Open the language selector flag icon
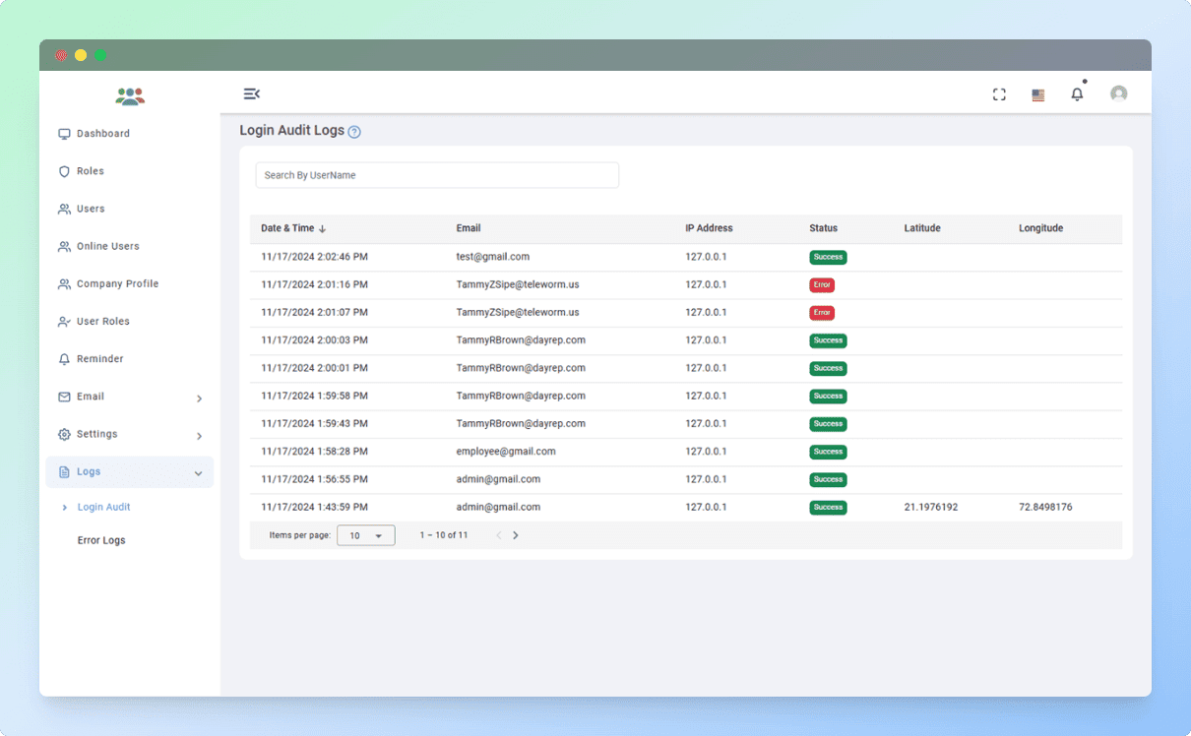The image size is (1191, 736). (x=1037, y=94)
